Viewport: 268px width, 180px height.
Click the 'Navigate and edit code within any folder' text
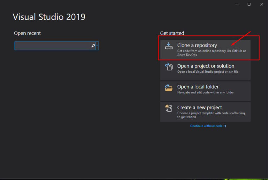point(206,92)
